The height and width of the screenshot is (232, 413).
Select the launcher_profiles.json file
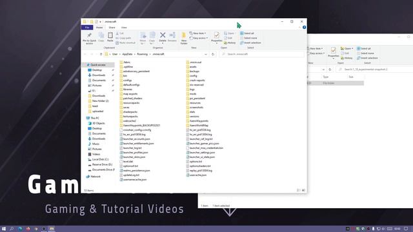click(x=135, y=153)
